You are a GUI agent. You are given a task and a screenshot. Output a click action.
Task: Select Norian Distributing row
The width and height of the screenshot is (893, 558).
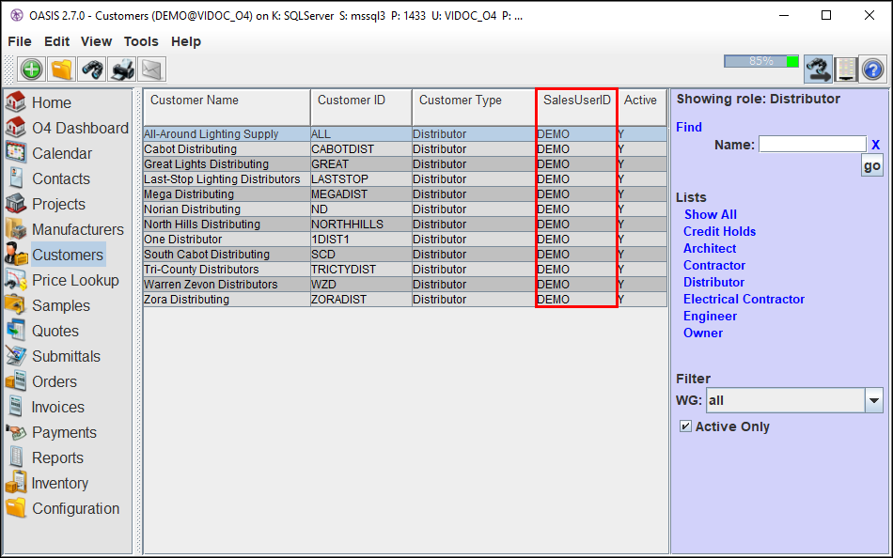405,209
